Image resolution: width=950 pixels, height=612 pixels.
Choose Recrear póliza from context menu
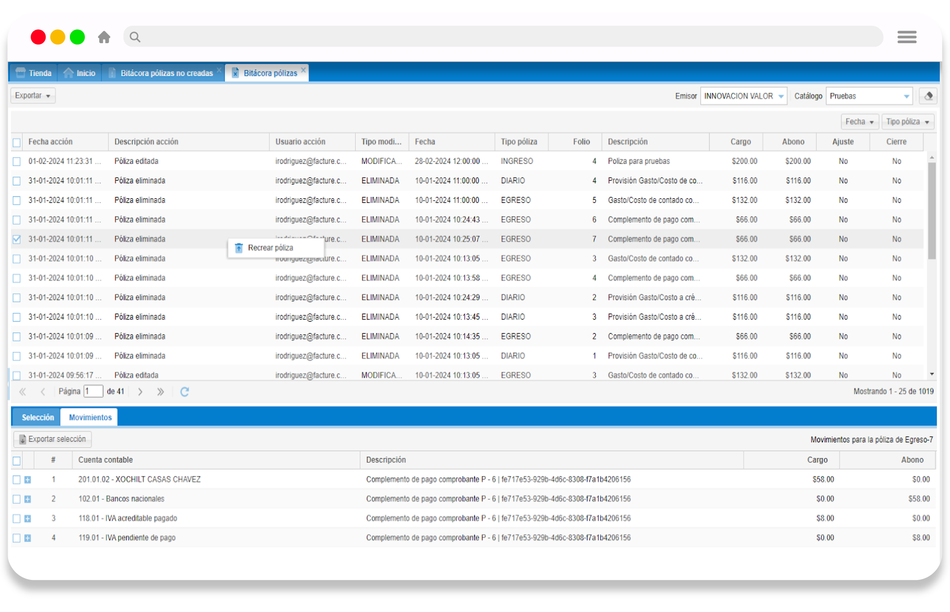[270, 248]
